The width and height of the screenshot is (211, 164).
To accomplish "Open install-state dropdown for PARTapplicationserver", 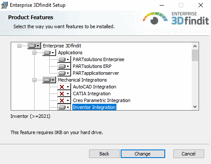I will 64,73.
